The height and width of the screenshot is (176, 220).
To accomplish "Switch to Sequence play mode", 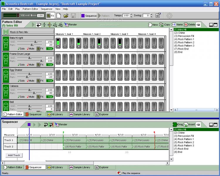I will (89, 16).
